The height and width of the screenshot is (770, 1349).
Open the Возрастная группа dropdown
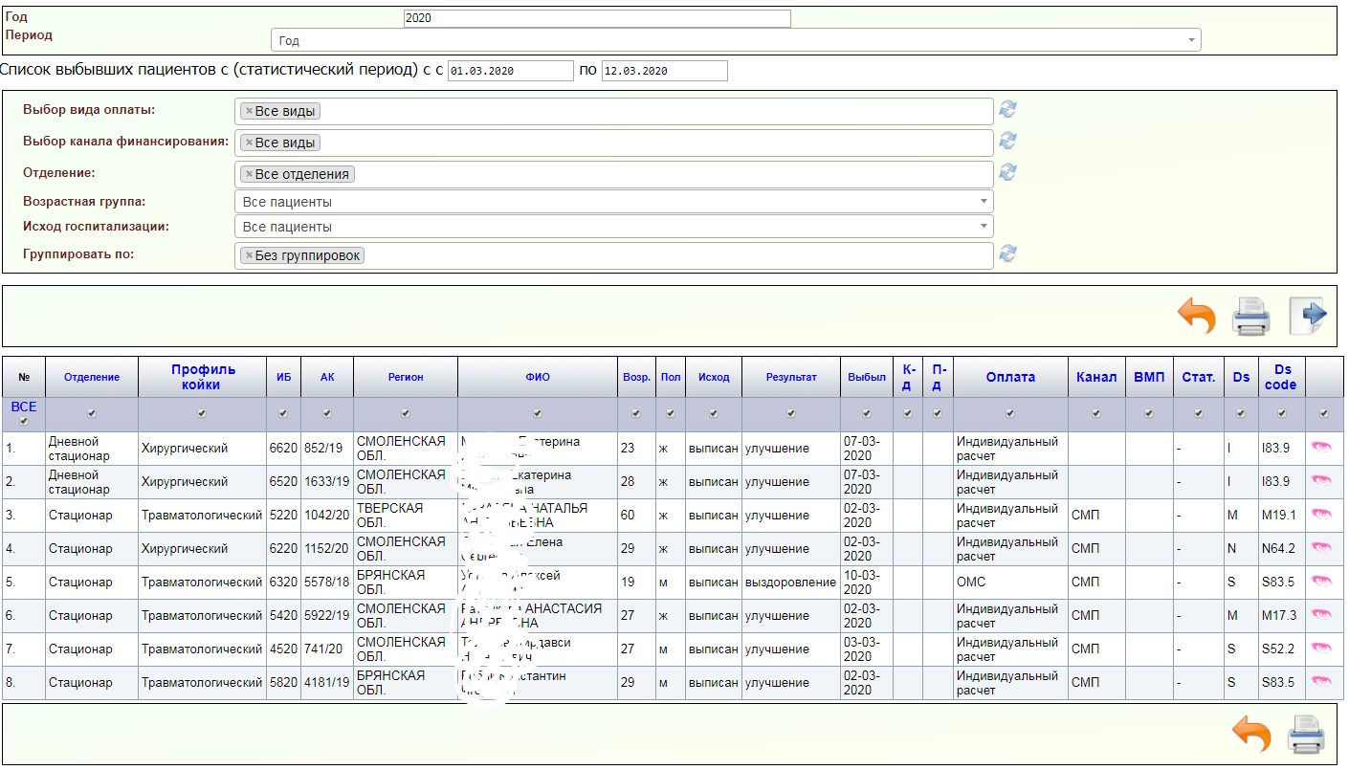(613, 202)
